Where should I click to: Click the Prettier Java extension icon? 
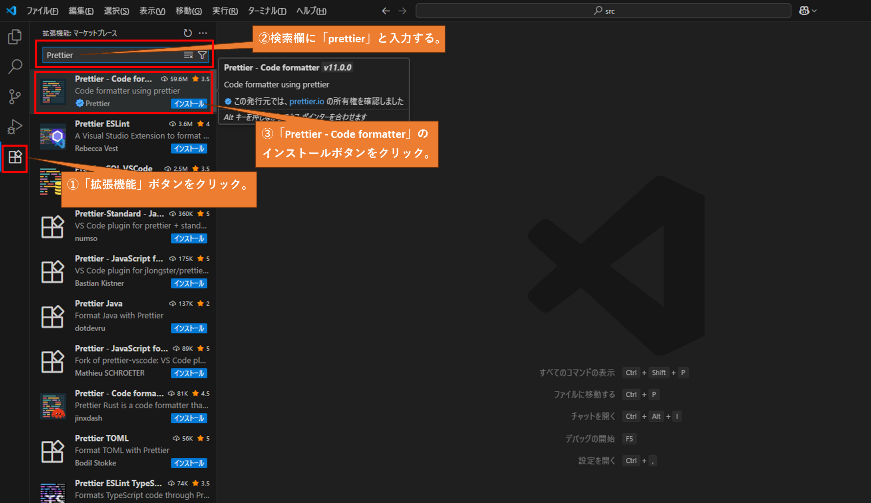click(x=53, y=316)
